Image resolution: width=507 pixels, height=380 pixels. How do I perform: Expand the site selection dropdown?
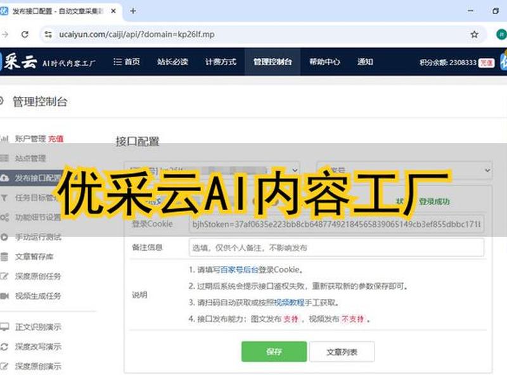coord(212,170)
